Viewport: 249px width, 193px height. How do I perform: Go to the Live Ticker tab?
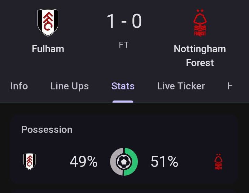[x=181, y=86]
